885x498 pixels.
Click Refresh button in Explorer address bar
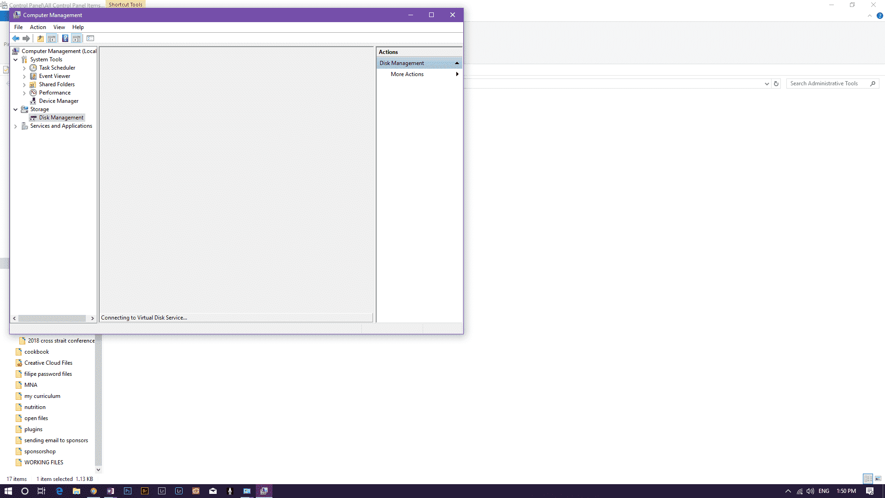[x=776, y=83]
